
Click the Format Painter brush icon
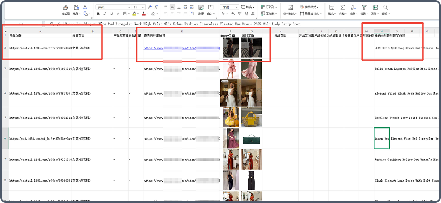point(65,8)
